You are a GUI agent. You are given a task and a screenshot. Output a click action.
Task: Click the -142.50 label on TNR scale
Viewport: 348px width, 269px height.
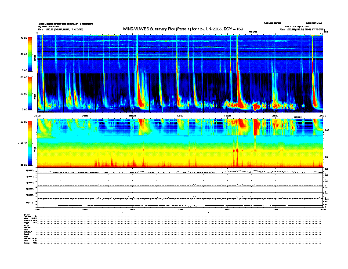(23, 143)
